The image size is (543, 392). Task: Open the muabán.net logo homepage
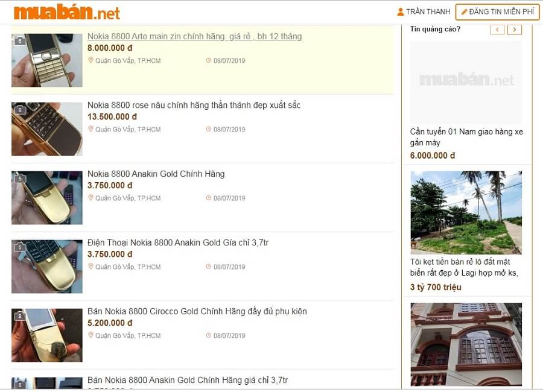point(67,12)
